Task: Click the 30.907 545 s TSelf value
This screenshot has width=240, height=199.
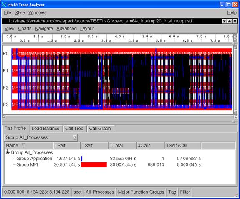Action: pos(67,164)
